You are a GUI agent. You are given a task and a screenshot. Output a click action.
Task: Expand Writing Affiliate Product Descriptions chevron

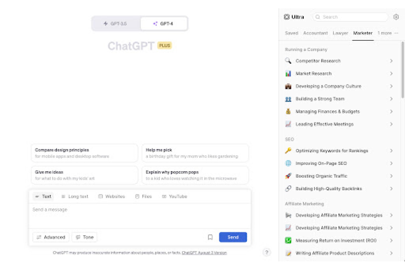point(391,253)
